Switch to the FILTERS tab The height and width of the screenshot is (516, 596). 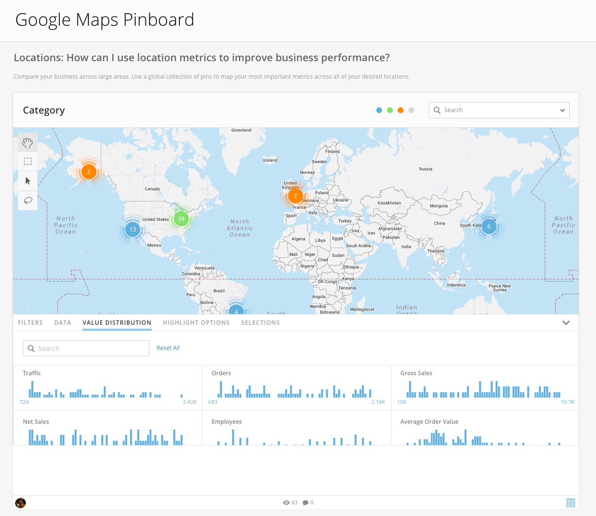click(30, 322)
